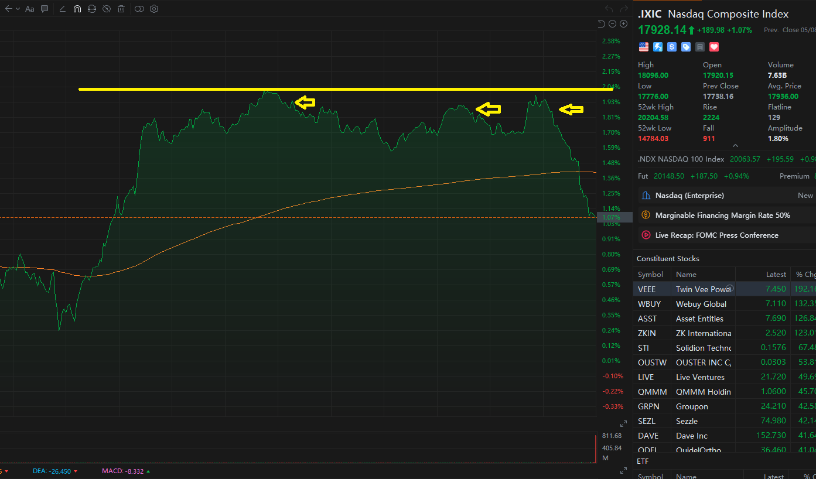Viewport: 816px width, 479px height.
Task: Select the text annotation tool (Aa)
Action: 30,9
